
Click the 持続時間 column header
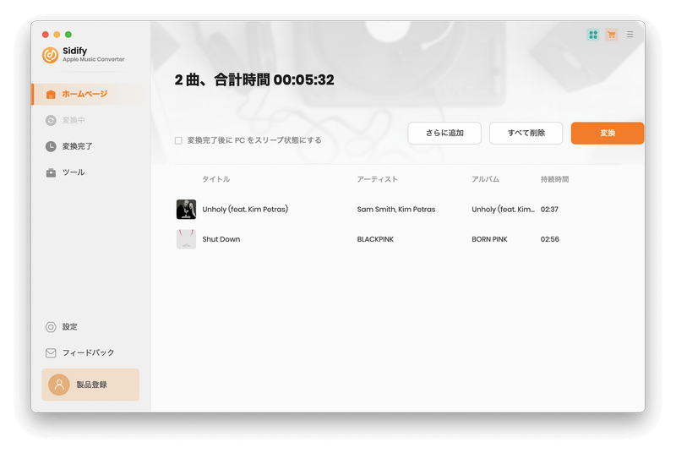pyautogui.click(x=555, y=179)
